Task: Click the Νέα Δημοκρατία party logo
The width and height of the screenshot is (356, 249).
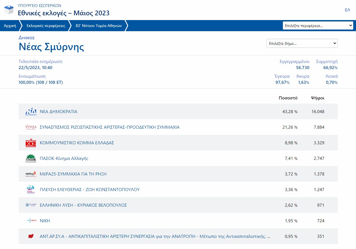Action: pos(31,111)
